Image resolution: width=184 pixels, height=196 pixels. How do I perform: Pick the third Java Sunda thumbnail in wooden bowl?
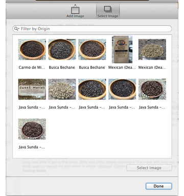coord(92,89)
